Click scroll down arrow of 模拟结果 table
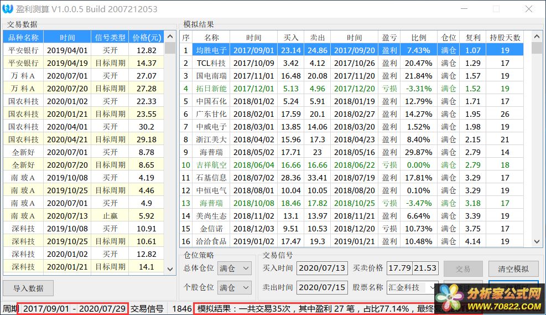Viewport: 546px width, 315px height. click(x=537, y=241)
